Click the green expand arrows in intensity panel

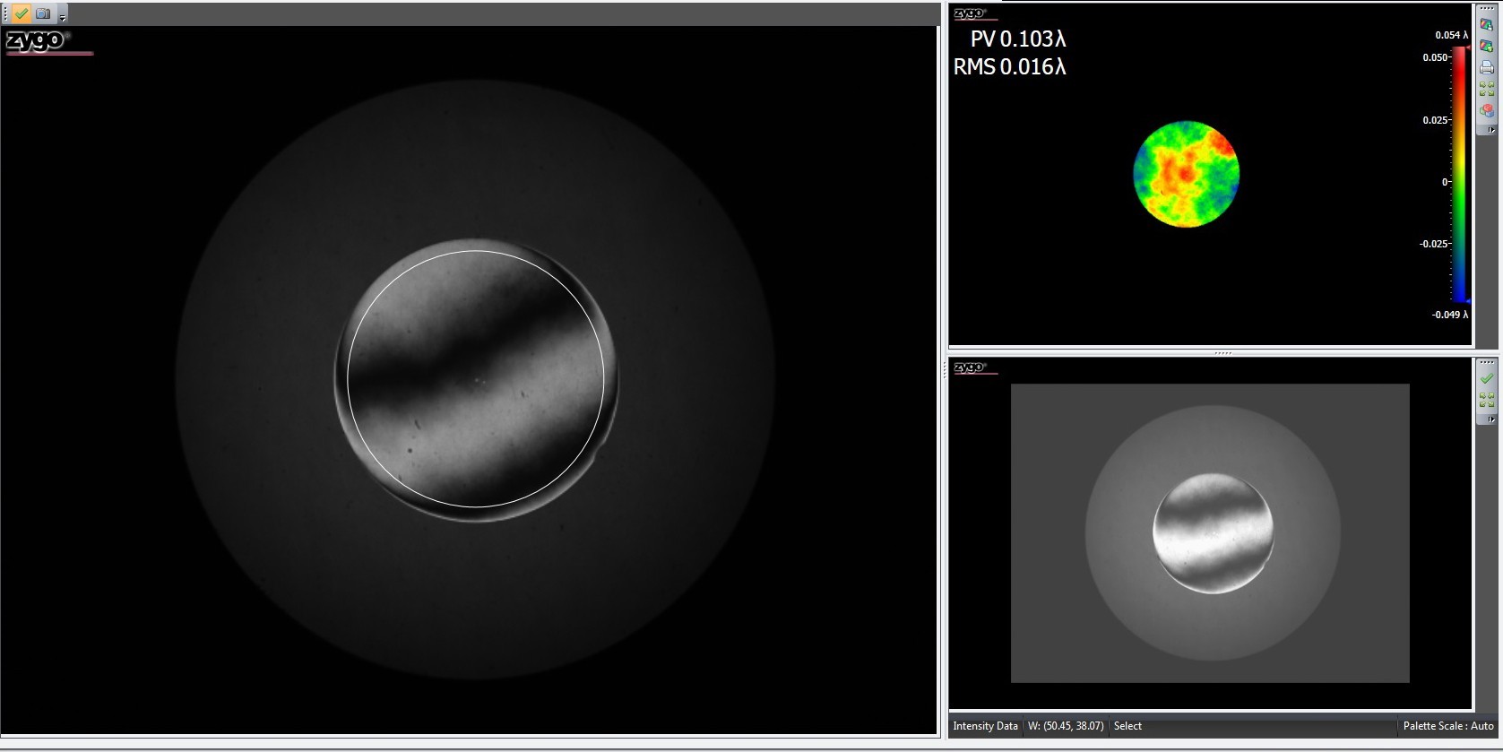click(x=1487, y=400)
